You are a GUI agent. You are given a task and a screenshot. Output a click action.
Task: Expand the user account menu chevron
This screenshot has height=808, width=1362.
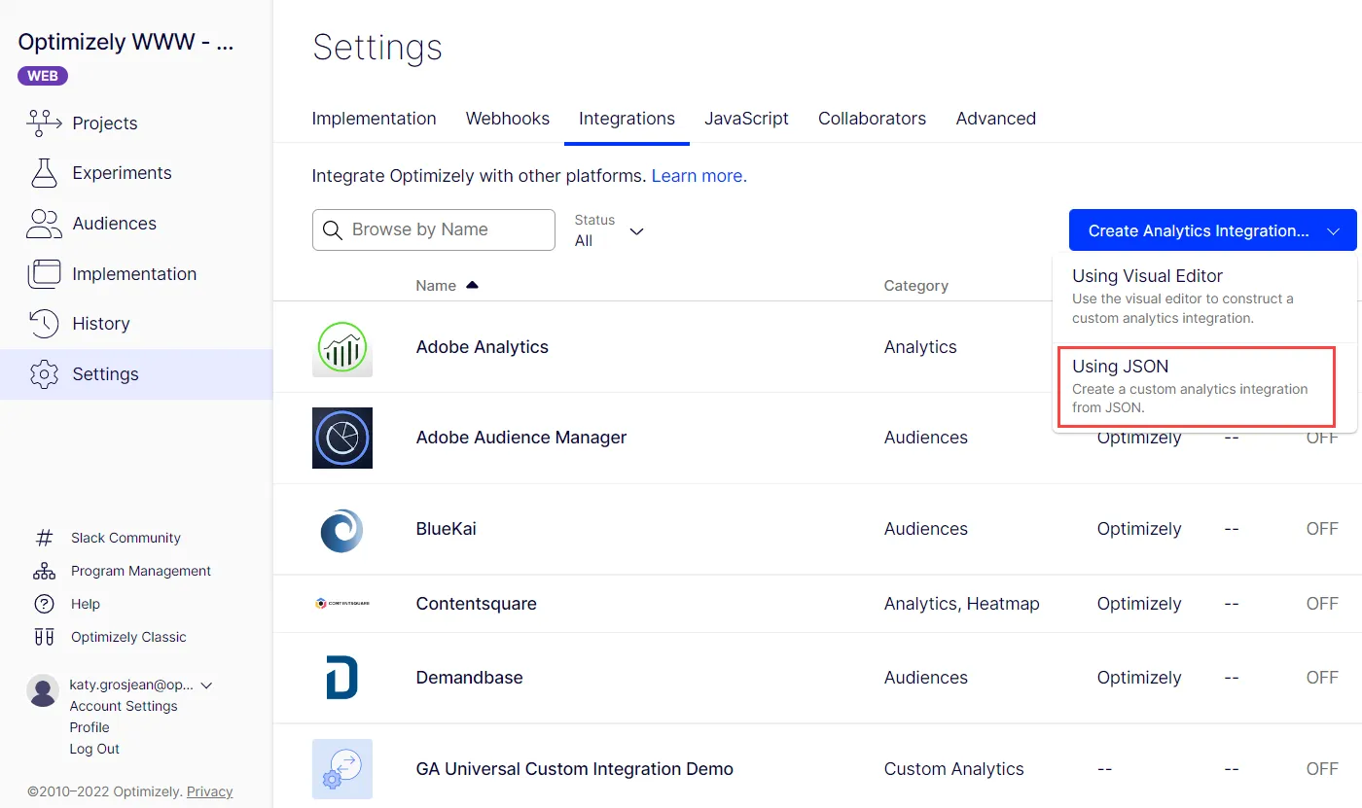[206, 685]
